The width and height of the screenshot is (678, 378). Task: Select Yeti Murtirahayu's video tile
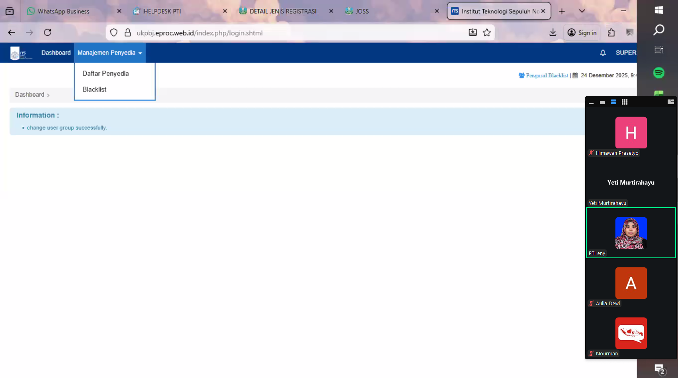(631, 183)
